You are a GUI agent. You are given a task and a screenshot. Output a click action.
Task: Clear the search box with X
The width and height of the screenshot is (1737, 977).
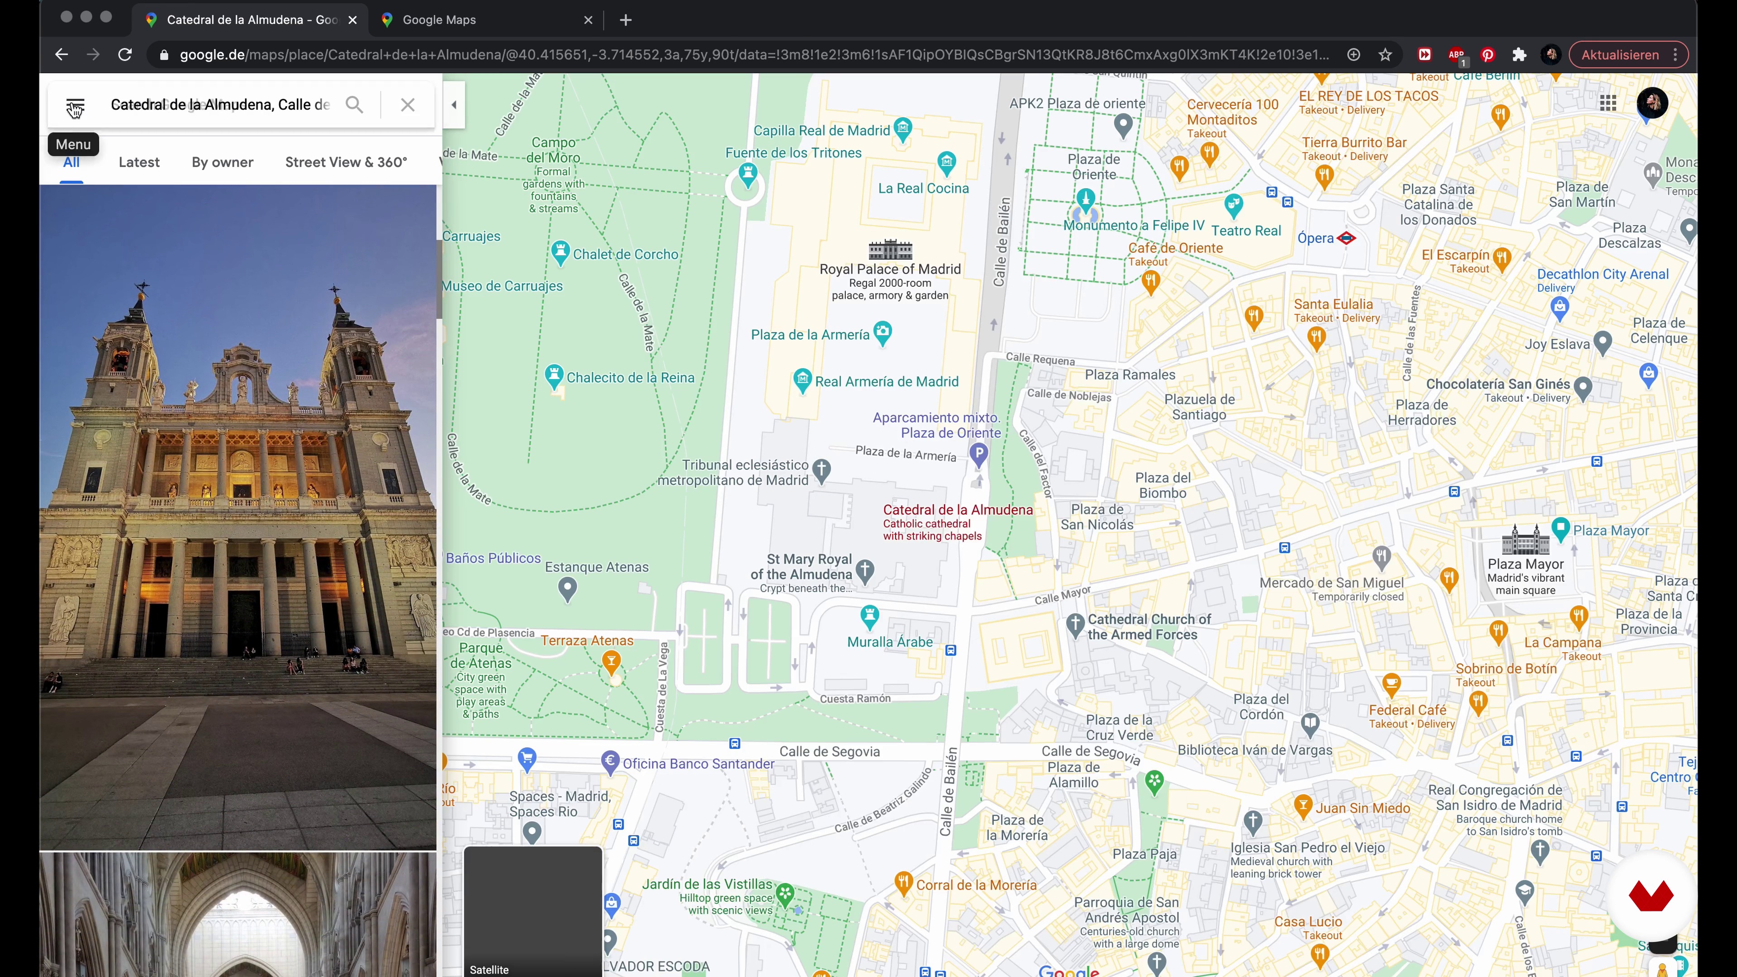(x=407, y=104)
